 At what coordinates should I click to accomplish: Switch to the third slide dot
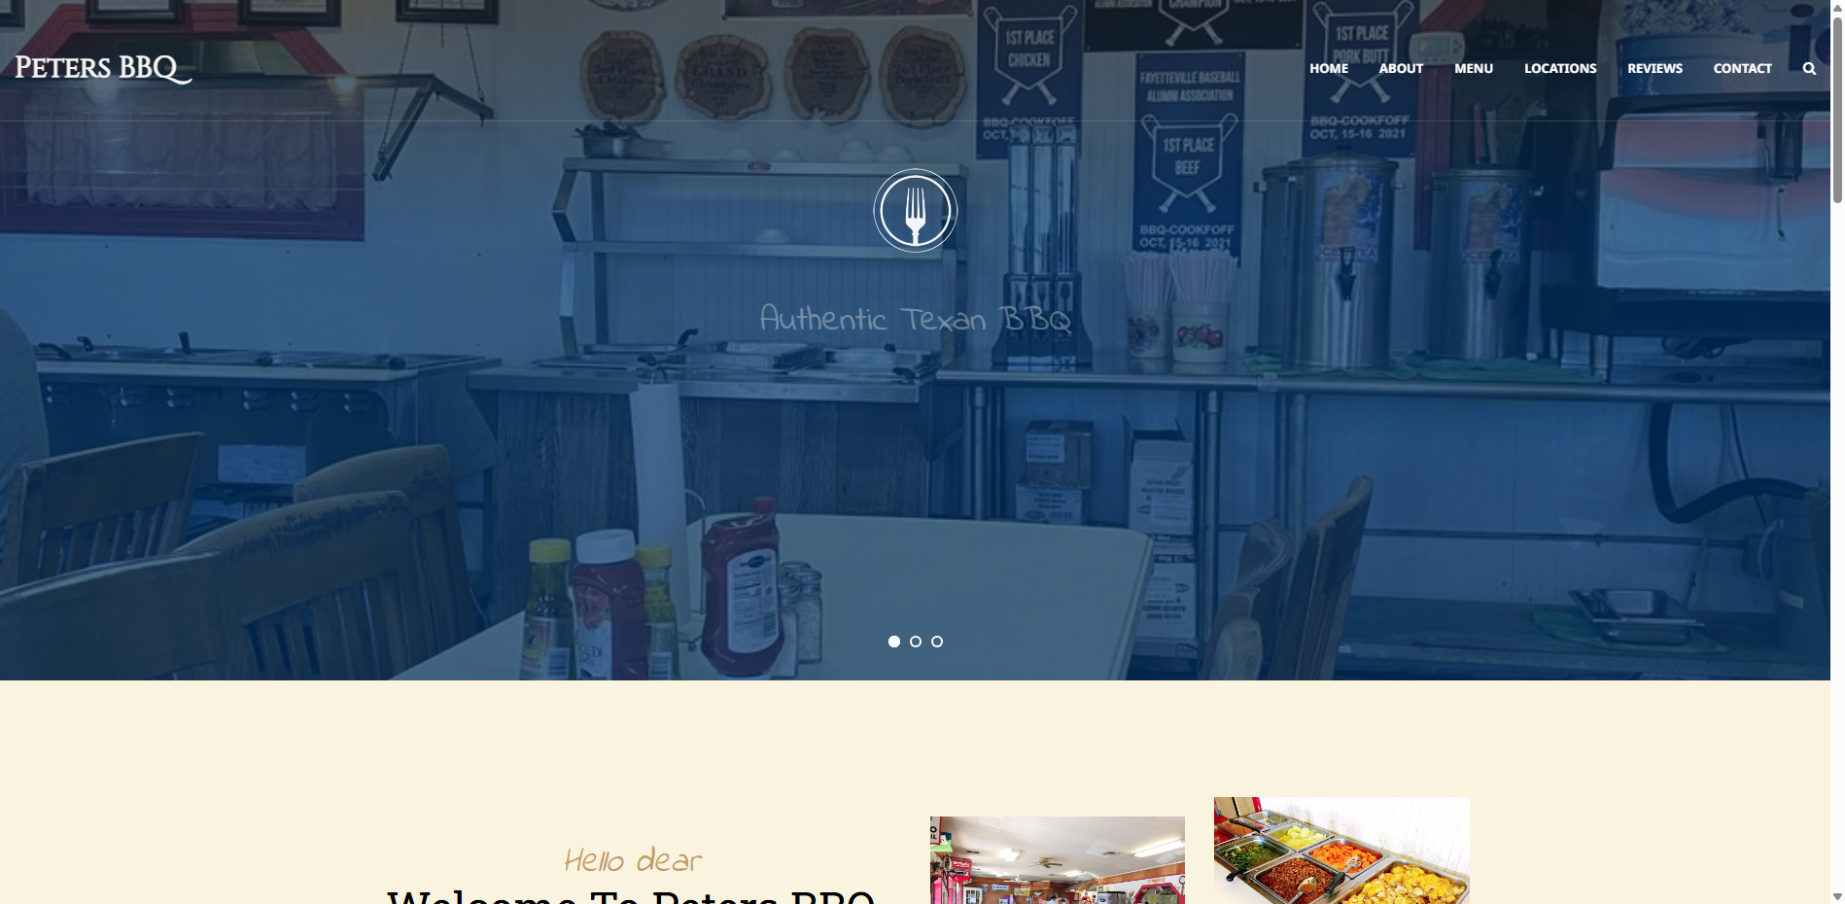[936, 642]
